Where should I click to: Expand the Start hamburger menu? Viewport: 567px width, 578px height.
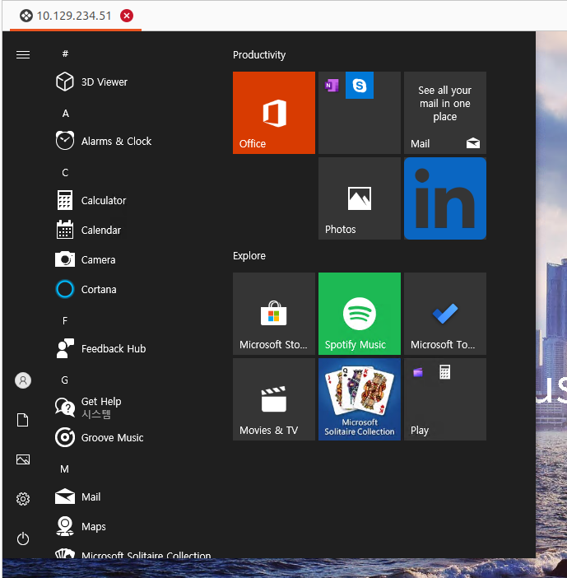pos(23,55)
